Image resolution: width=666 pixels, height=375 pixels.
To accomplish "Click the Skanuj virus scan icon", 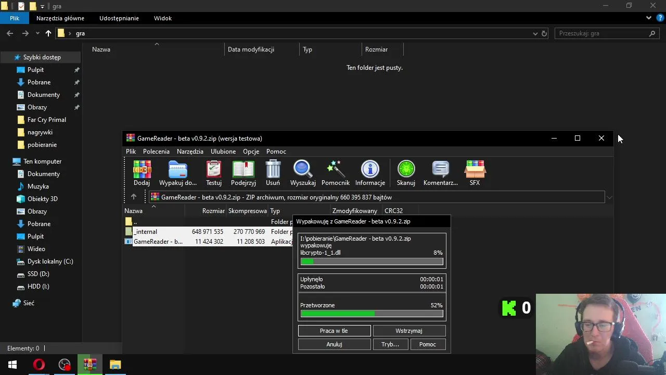I will pos(406,173).
